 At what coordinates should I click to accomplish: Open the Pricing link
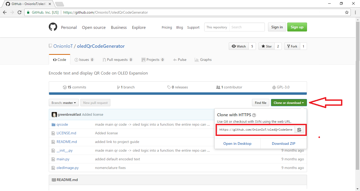tap(167, 27)
